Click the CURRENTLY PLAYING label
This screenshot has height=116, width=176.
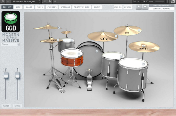point(162,9)
